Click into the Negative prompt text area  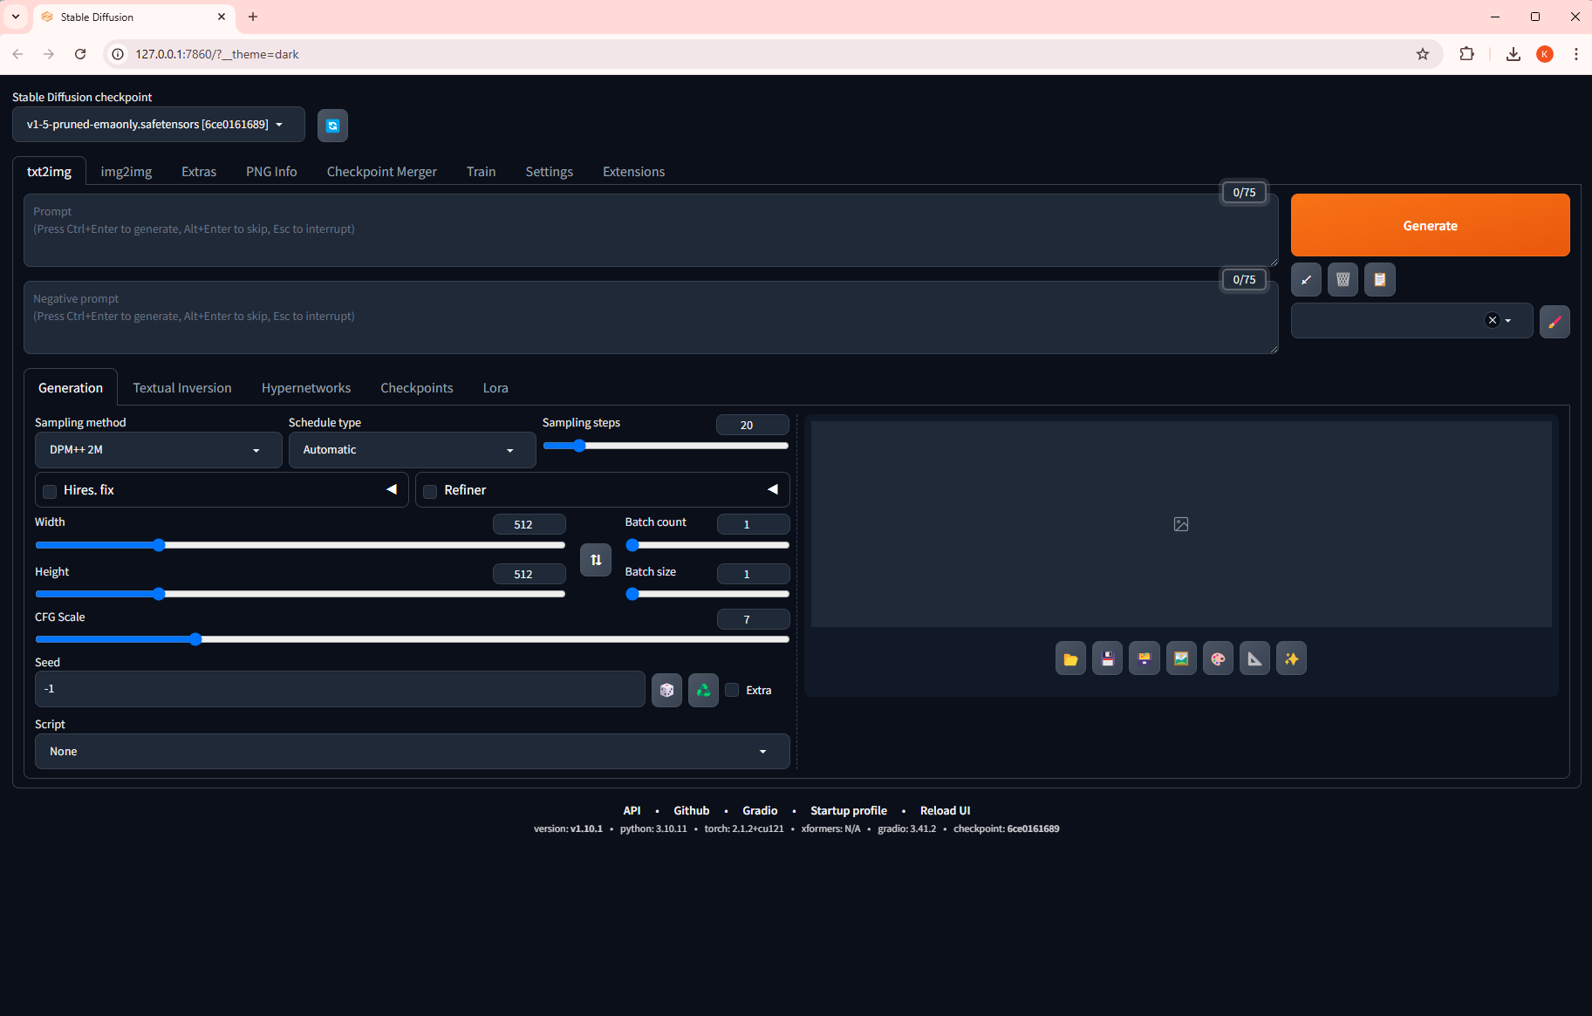(651, 317)
